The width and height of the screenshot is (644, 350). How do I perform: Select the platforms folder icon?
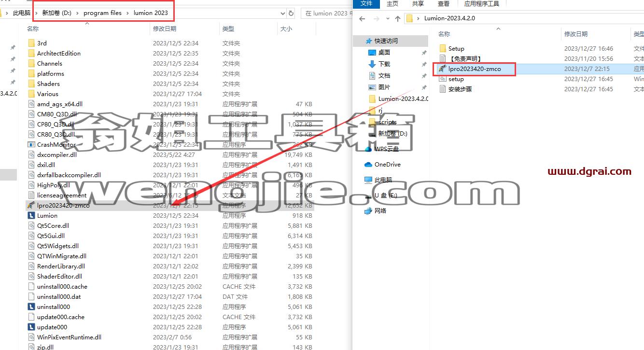click(x=31, y=73)
